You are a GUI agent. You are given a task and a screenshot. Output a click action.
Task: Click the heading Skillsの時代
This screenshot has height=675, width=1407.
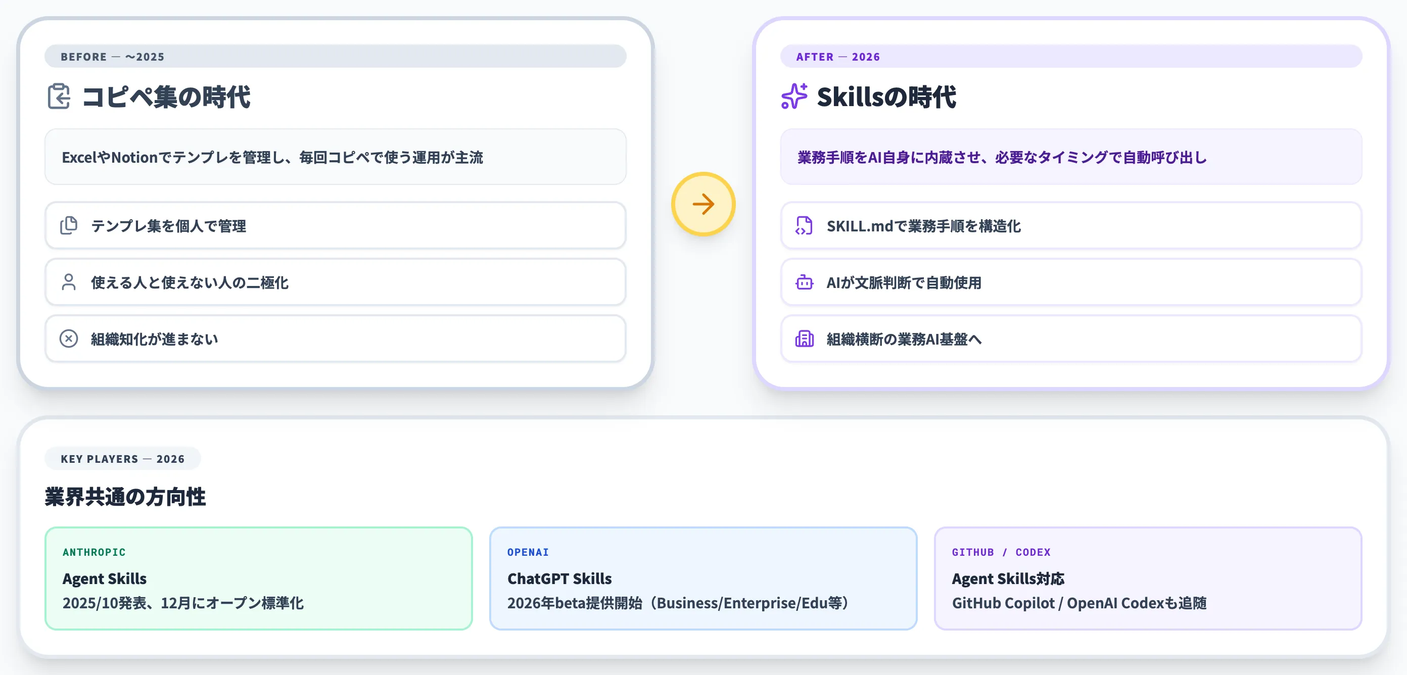(x=886, y=97)
